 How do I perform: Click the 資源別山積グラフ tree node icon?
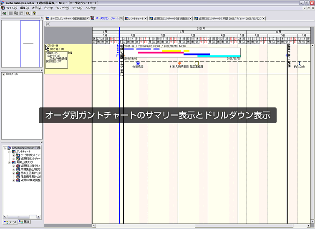pos(18,166)
